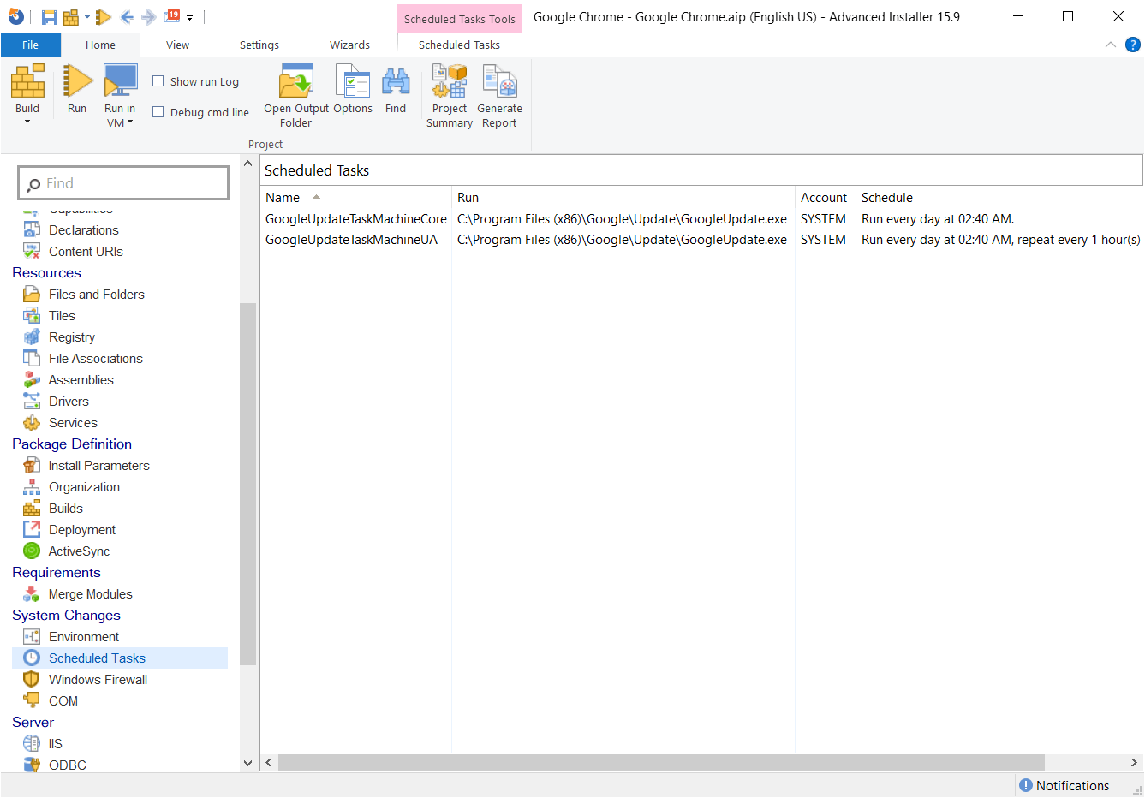Collapse the ribbon with chevron arrow
Image resolution: width=1145 pixels, height=798 pixels.
coord(1111,45)
